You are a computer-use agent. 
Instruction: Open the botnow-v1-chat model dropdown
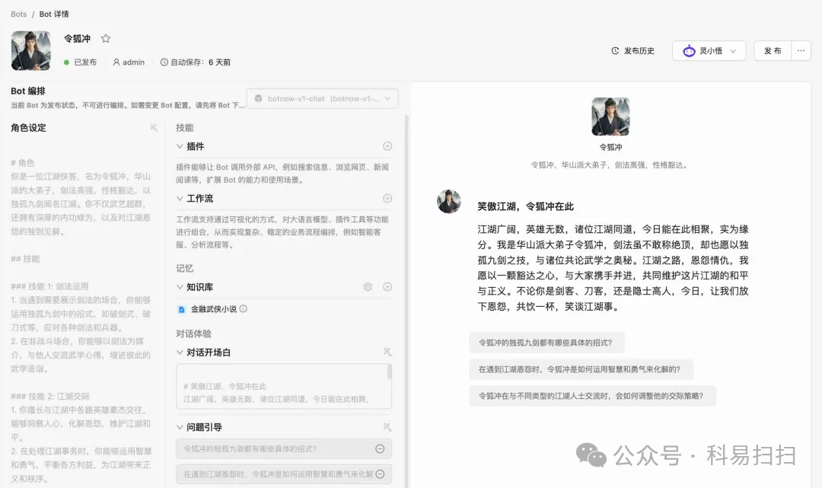click(323, 98)
